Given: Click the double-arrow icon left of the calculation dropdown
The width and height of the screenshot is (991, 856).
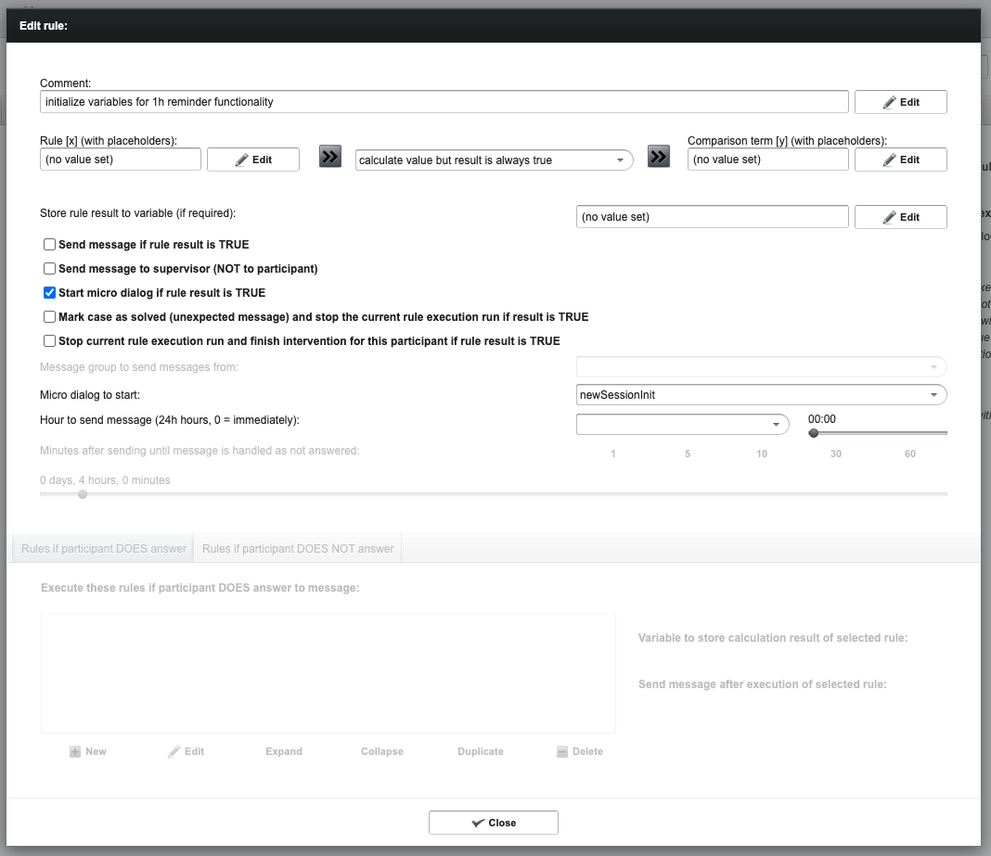Looking at the screenshot, I should click(330, 156).
